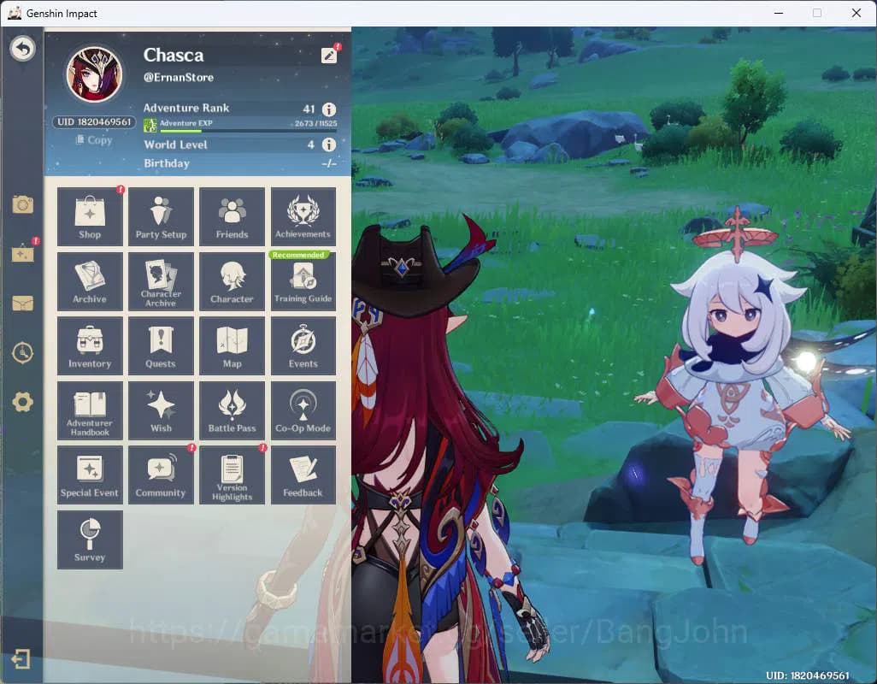Open the Events compass tile
The height and width of the screenshot is (684, 877).
tap(303, 345)
